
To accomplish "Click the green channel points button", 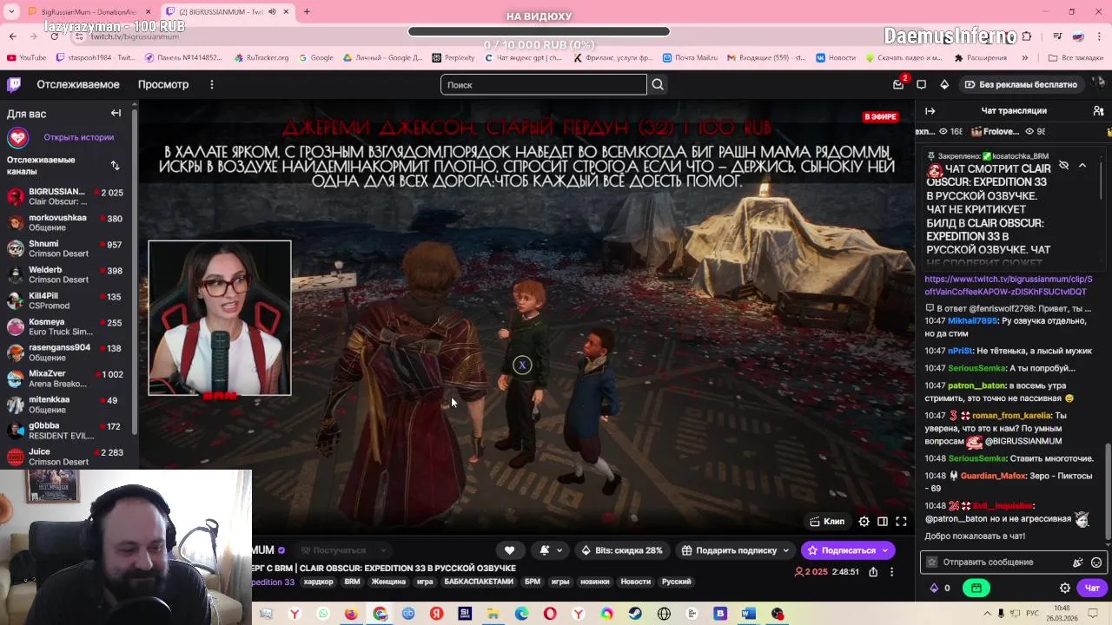I will (976, 588).
